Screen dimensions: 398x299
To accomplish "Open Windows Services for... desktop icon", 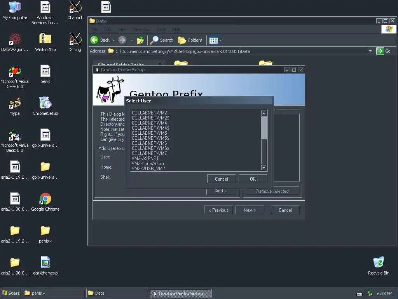I will [45, 13].
